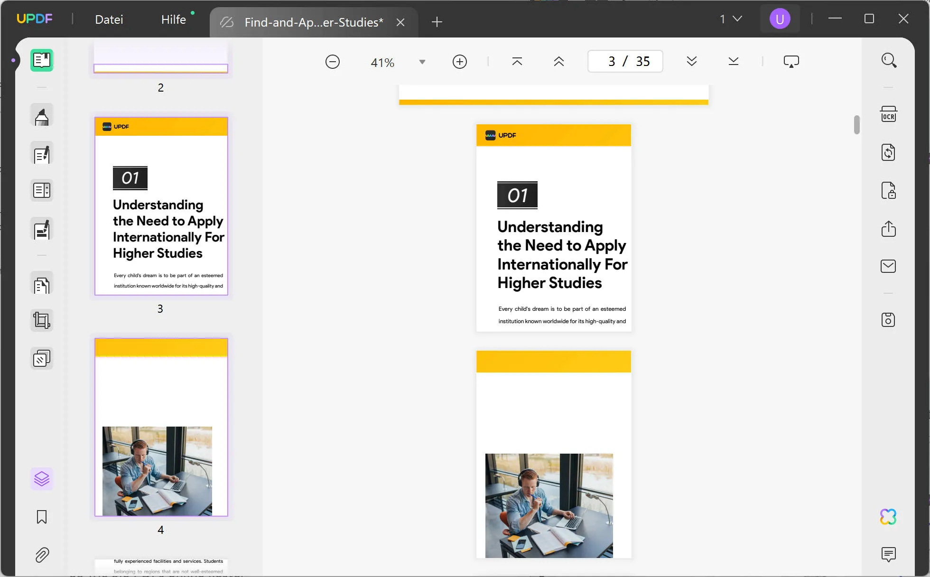This screenshot has width=930, height=577.
Task: Add a new tab with plus button
Action: click(437, 22)
